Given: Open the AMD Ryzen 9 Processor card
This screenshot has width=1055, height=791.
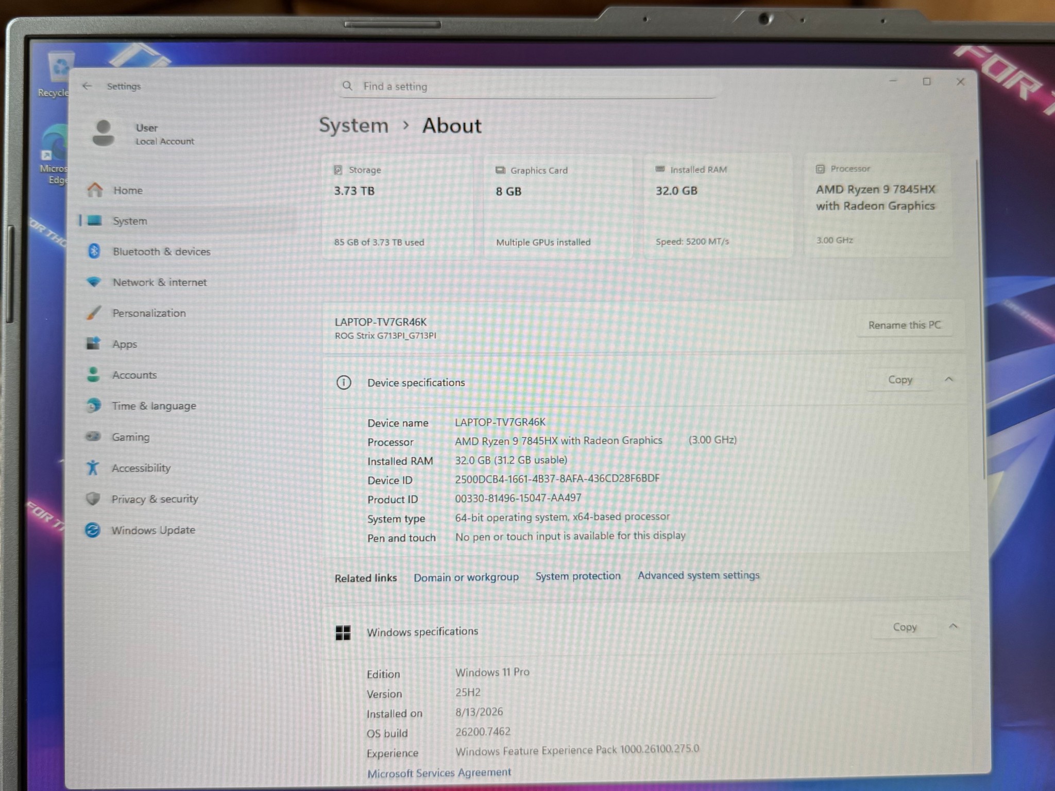Looking at the screenshot, I should [x=879, y=204].
